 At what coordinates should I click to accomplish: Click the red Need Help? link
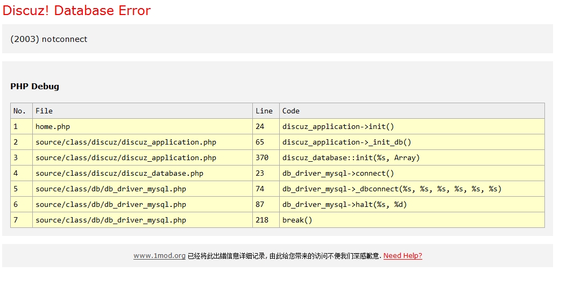tap(402, 256)
